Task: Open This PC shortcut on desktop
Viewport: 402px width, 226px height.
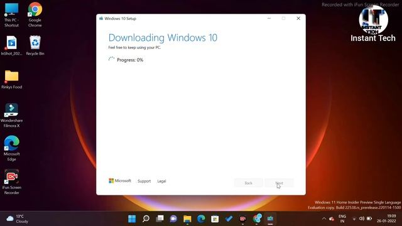Action: pyautogui.click(x=11, y=15)
